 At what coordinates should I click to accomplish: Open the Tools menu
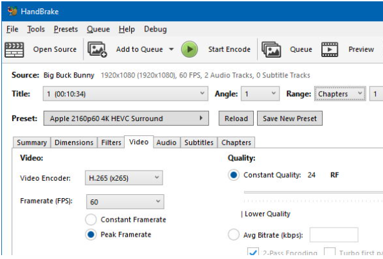[x=36, y=29]
